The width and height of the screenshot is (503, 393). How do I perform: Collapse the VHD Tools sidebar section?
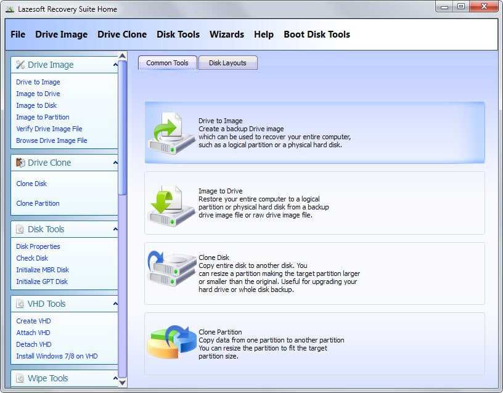[115, 304]
